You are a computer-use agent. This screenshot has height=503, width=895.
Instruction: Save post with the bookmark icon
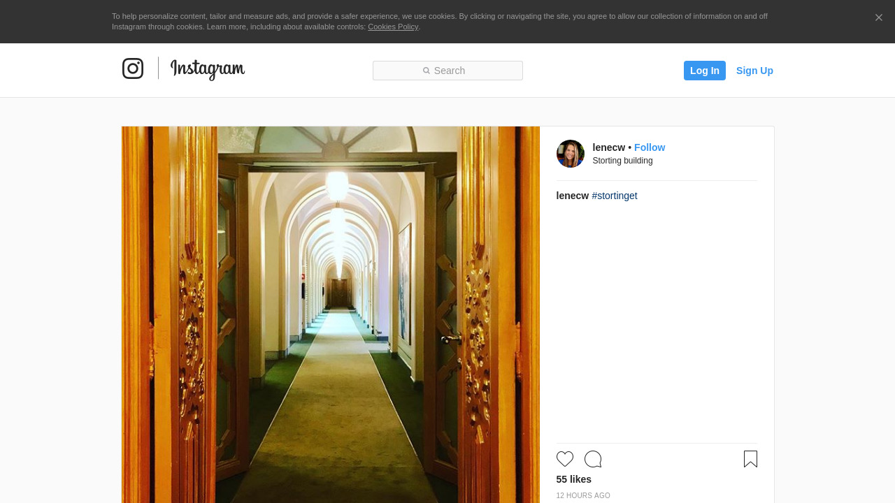click(x=750, y=459)
